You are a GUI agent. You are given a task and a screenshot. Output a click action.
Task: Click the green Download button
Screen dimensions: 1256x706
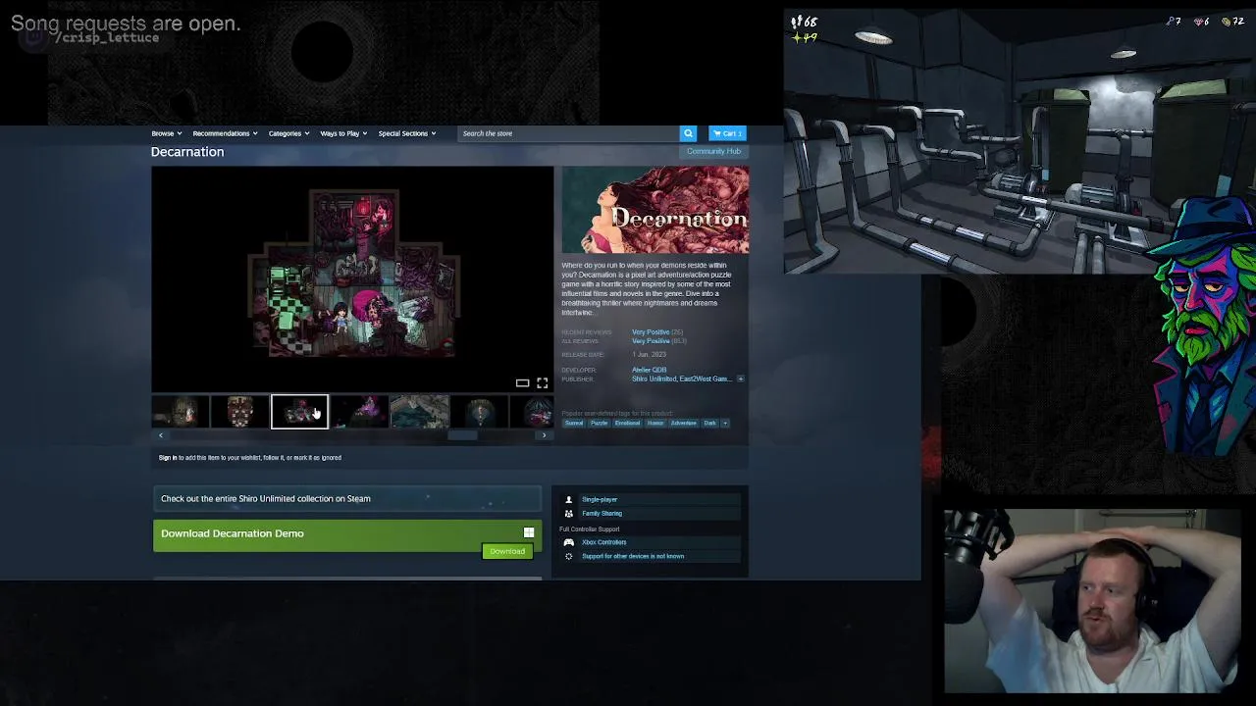pyautogui.click(x=507, y=551)
